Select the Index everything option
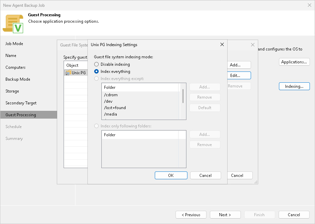 pyautogui.click(x=112, y=72)
